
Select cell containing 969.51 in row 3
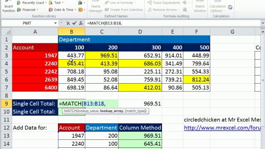[102, 55]
